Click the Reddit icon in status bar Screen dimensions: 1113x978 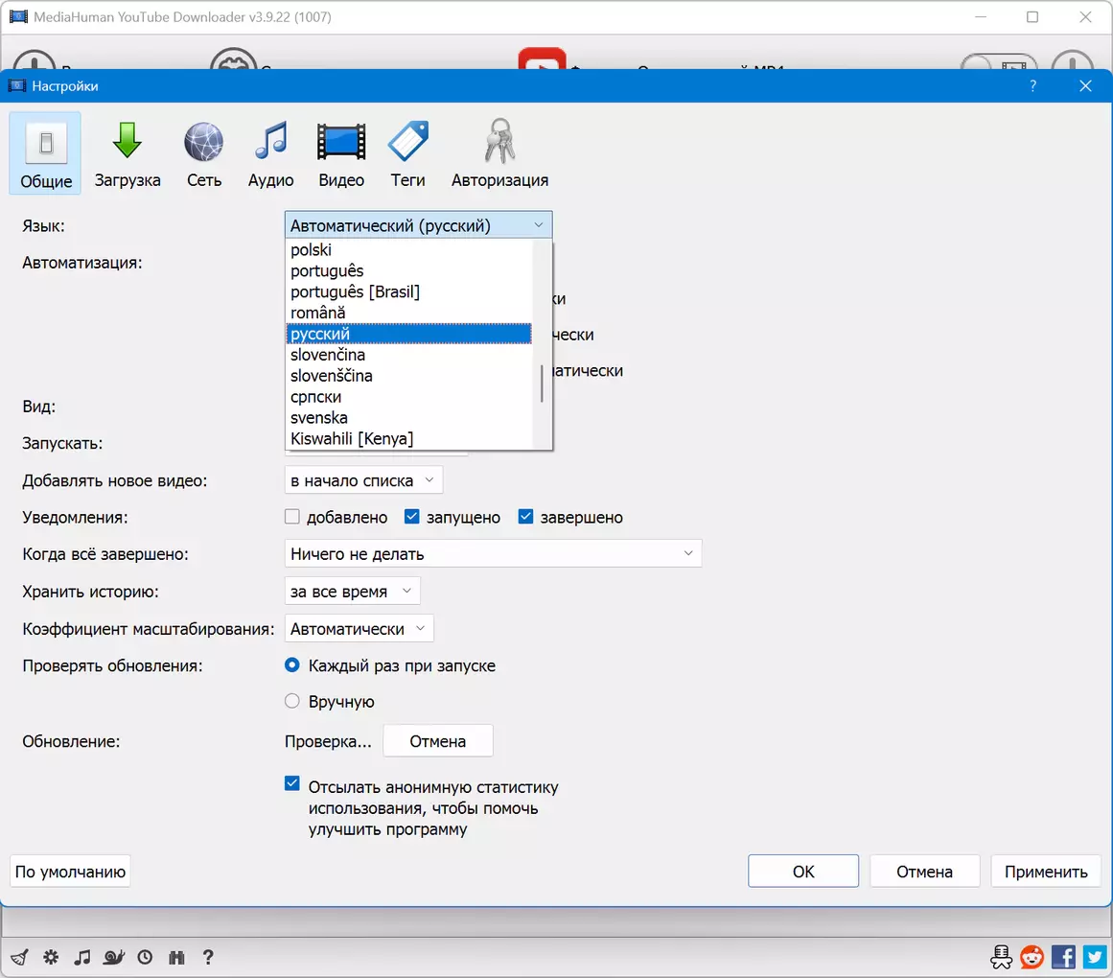[1032, 957]
